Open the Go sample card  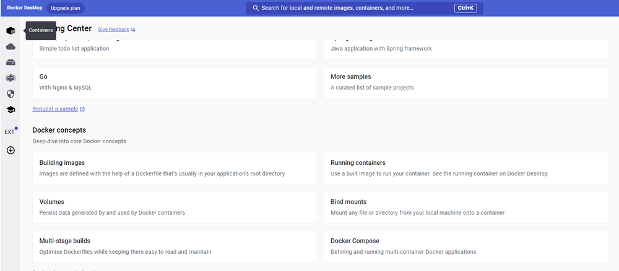point(175,82)
